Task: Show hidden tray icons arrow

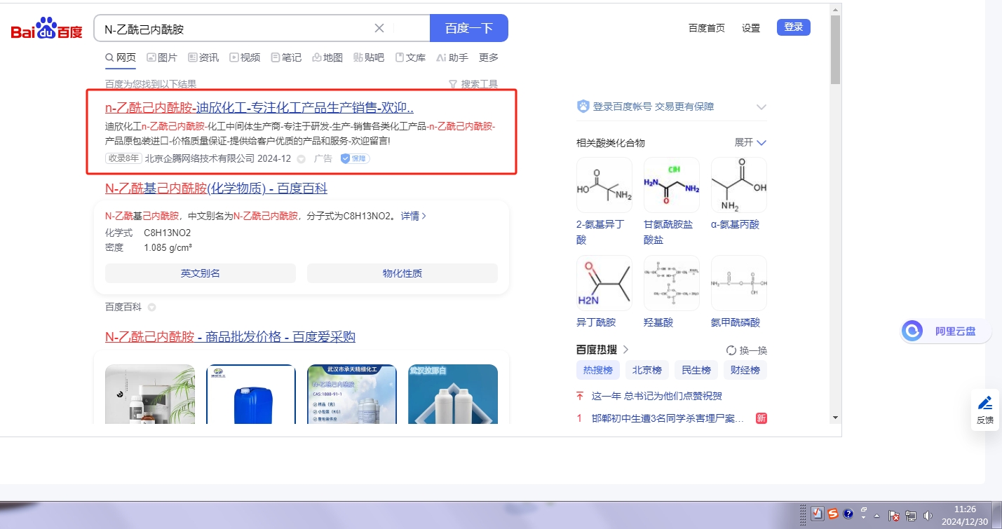Action: [x=876, y=516]
